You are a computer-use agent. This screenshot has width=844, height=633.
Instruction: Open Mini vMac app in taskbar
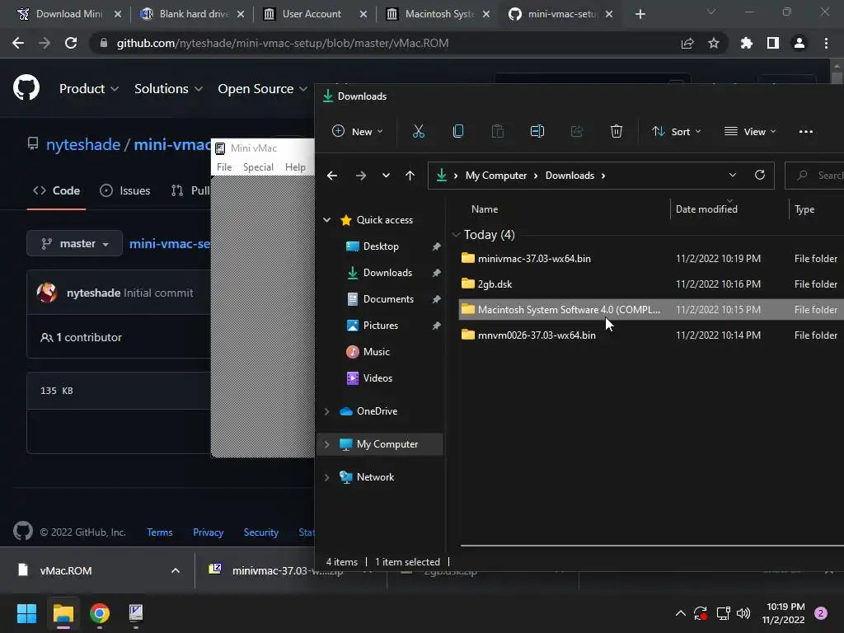pyautogui.click(x=136, y=612)
